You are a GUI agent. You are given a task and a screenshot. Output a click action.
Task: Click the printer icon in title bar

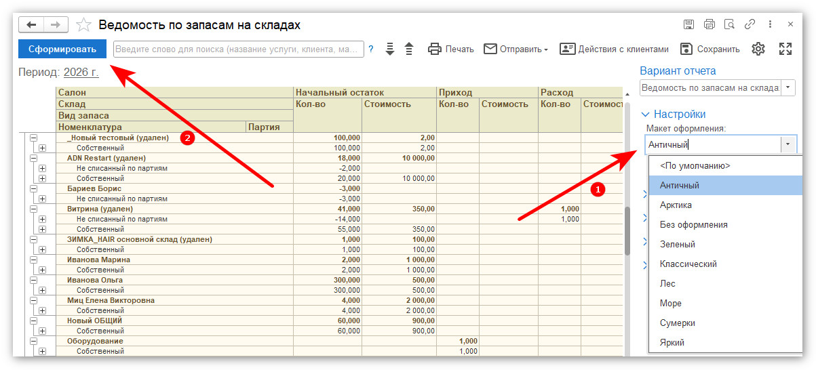710,24
